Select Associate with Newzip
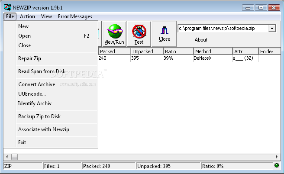This screenshot has width=284, height=174. (57, 129)
